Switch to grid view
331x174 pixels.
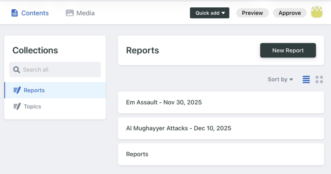click(x=319, y=79)
